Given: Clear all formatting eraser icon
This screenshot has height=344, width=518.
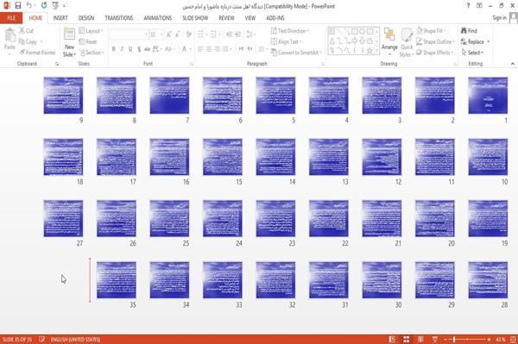Looking at the screenshot, I should [188, 34].
